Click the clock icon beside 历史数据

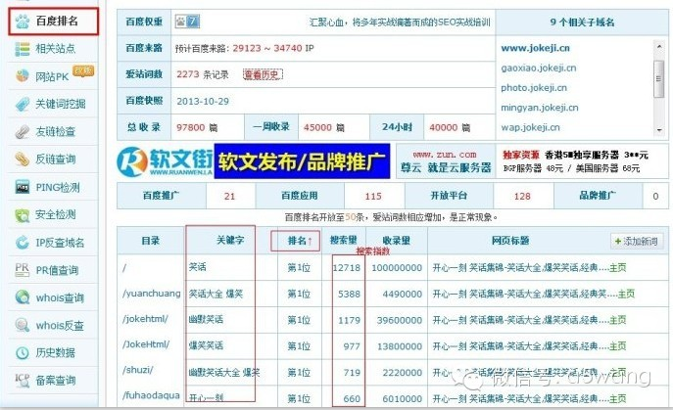(x=23, y=353)
